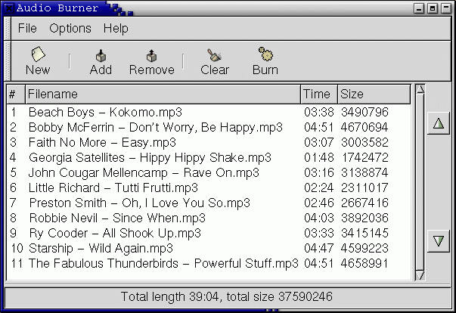Click the Time column header
The height and width of the screenshot is (313, 456).
pos(318,95)
